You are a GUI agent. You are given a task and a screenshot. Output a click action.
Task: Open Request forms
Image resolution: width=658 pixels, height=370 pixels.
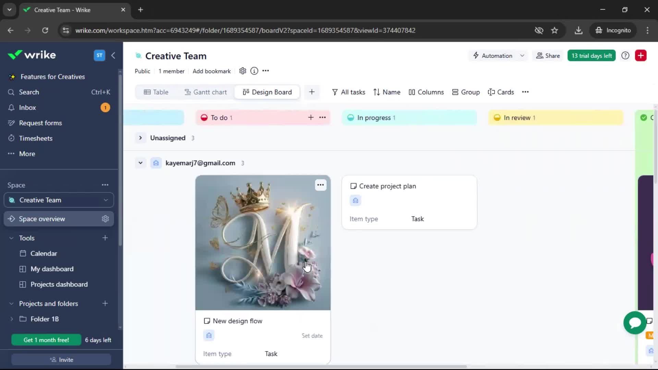40,123
